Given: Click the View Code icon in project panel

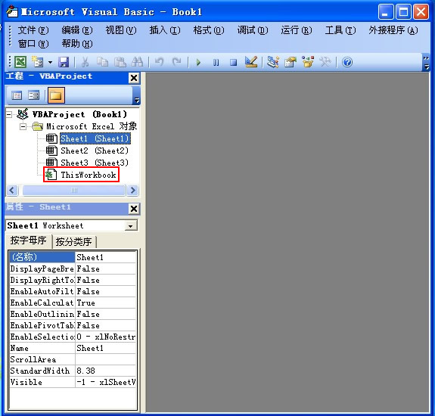Looking at the screenshot, I should [x=17, y=95].
